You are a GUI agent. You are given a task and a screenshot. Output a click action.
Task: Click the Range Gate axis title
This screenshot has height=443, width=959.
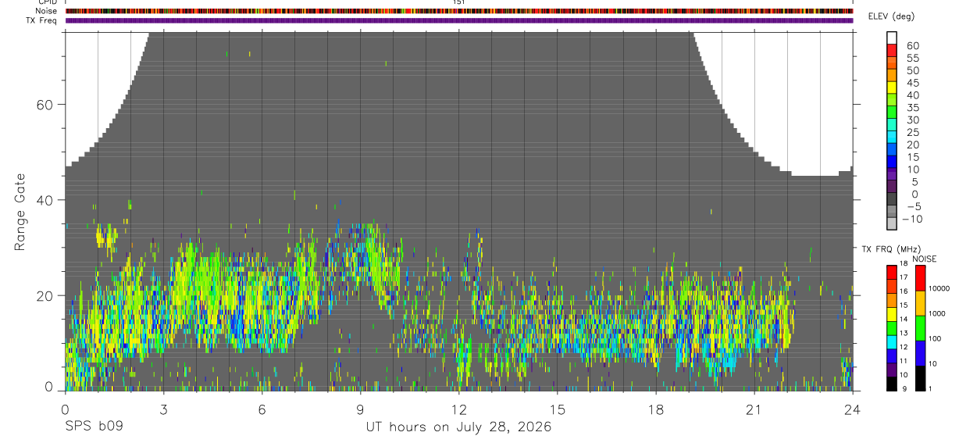coord(20,211)
